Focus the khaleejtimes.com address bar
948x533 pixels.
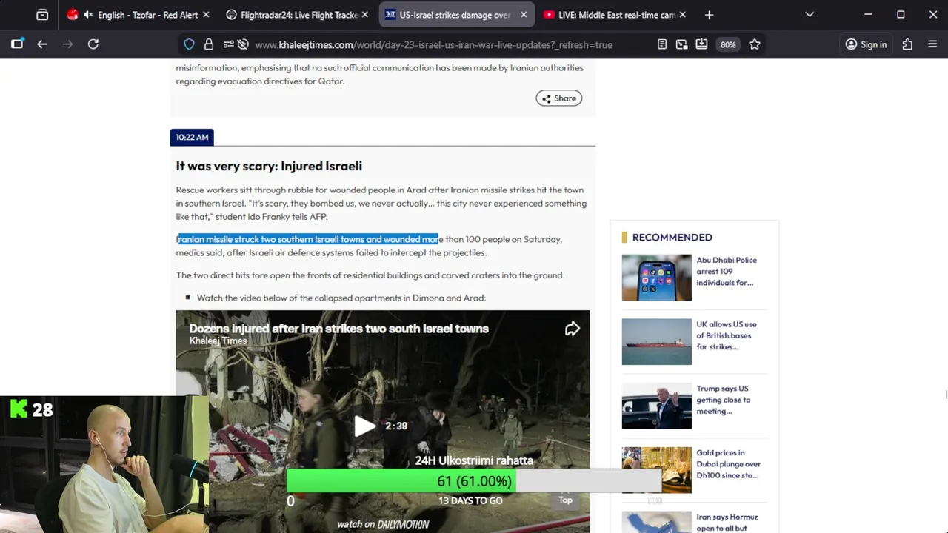tap(433, 44)
